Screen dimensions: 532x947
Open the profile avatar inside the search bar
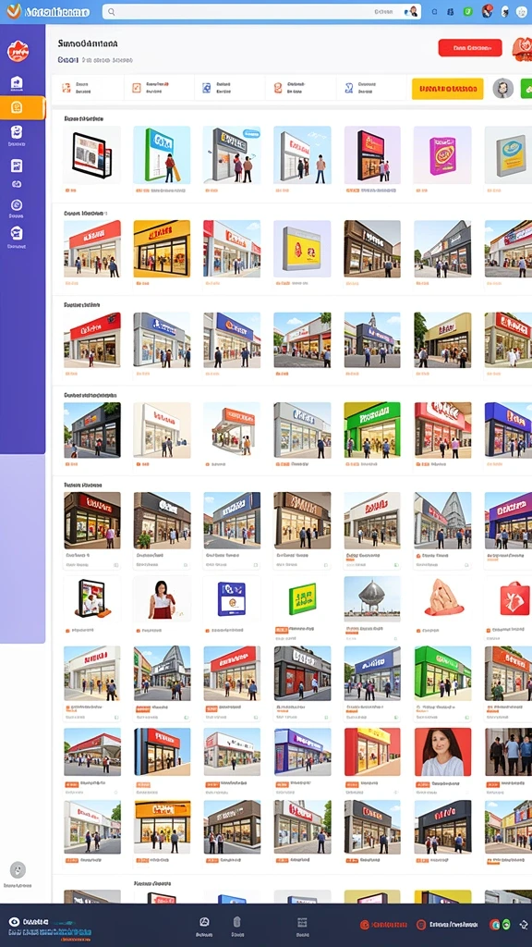coord(413,11)
